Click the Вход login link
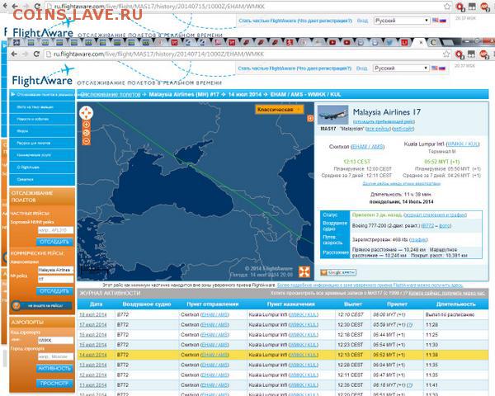 click(x=362, y=68)
